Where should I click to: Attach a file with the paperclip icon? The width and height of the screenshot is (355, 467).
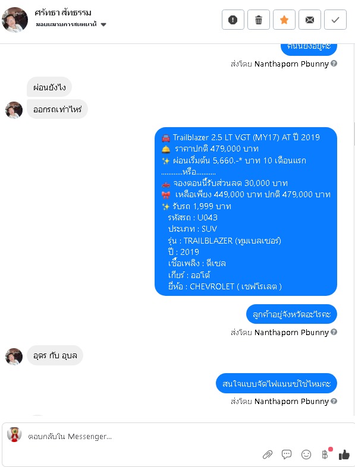tap(268, 455)
